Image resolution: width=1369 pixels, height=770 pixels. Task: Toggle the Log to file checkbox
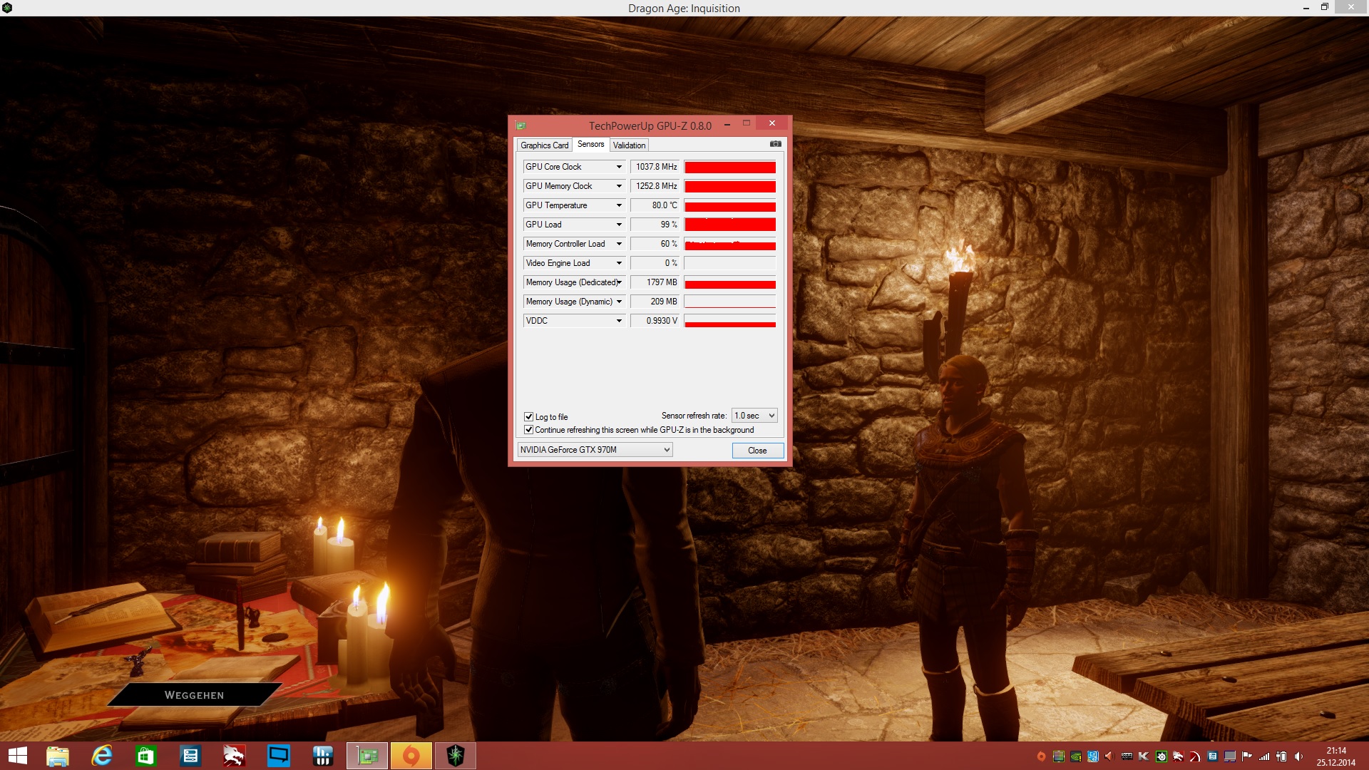528,416
